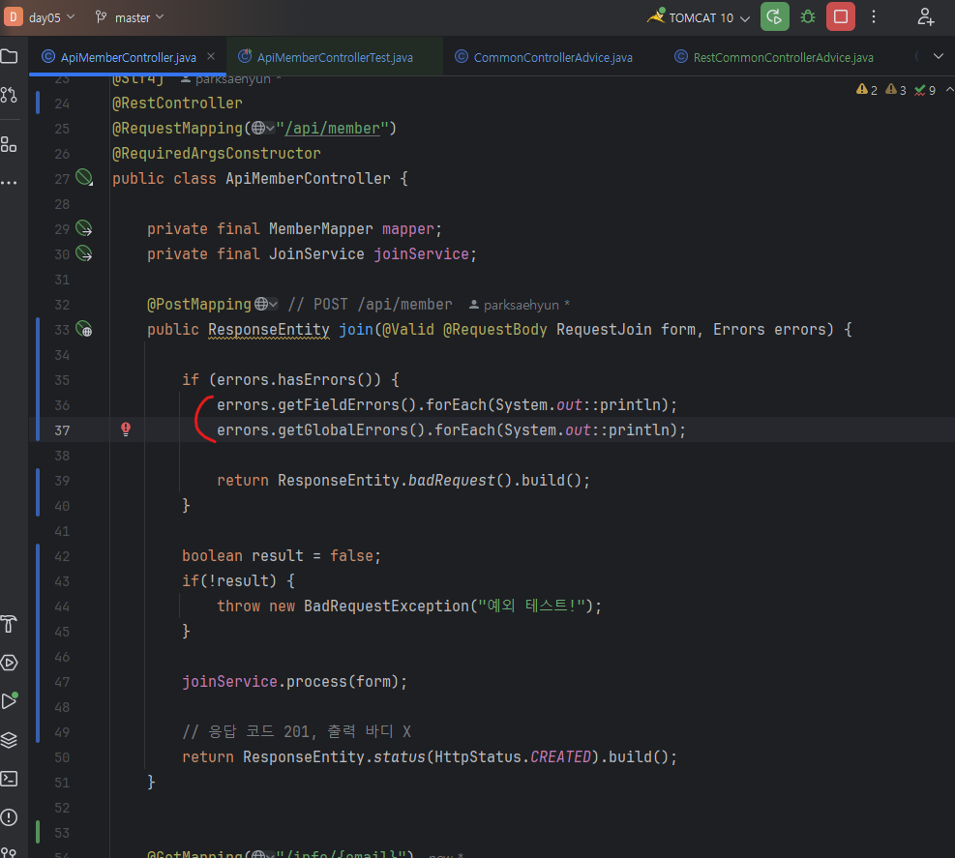Rerun the TOMCAT 10 configuration

pos(775,17)
